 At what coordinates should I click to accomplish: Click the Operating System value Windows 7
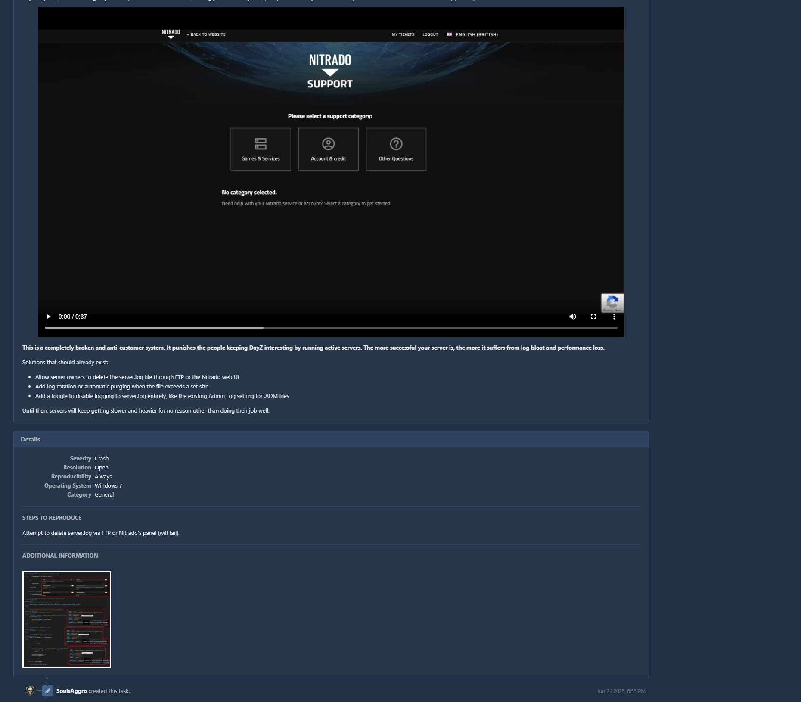(x=109, y=486)
